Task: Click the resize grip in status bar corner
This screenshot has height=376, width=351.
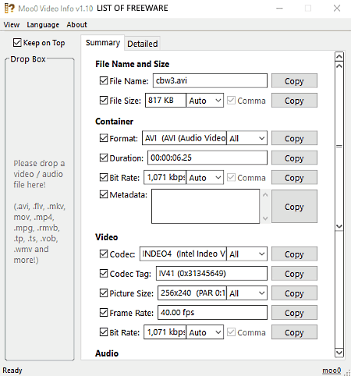Action: click(347, 372)
